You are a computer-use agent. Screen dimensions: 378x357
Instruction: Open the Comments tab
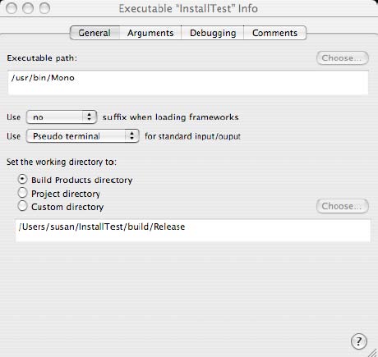(274, 33)
